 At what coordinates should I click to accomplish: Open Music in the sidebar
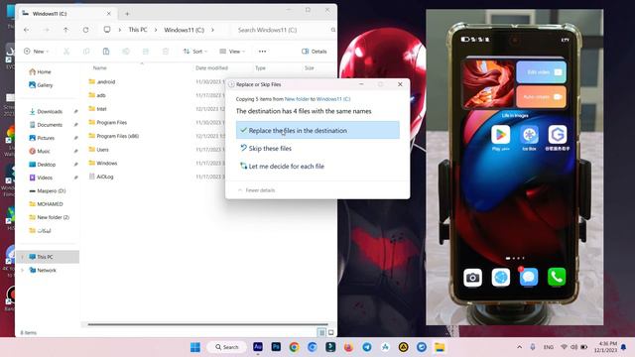(x=40, y=151)
